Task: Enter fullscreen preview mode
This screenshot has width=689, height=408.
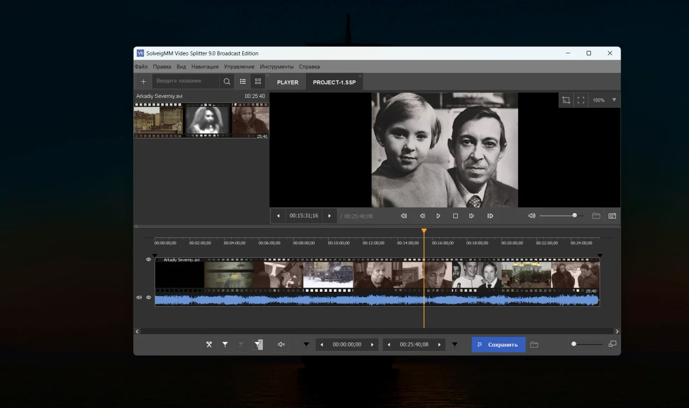Action: point(581,100)
